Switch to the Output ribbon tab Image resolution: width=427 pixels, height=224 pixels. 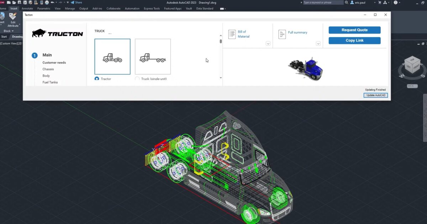[x=84, y=9]
